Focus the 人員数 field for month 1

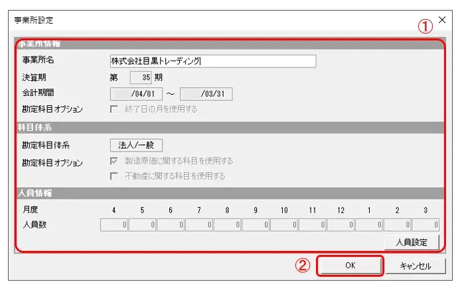[x=369, y=224]
